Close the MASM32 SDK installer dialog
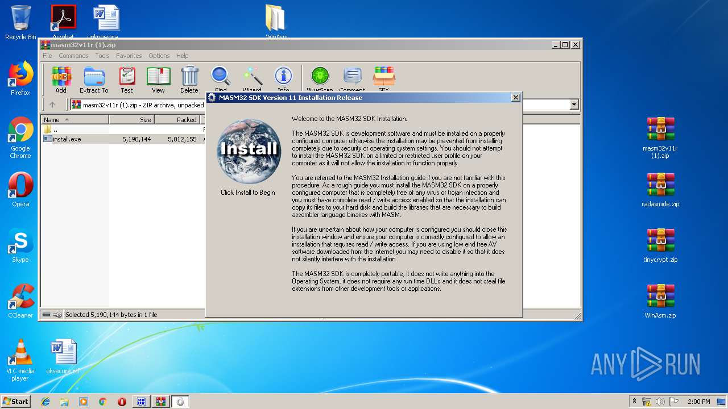 coord(515,98)
